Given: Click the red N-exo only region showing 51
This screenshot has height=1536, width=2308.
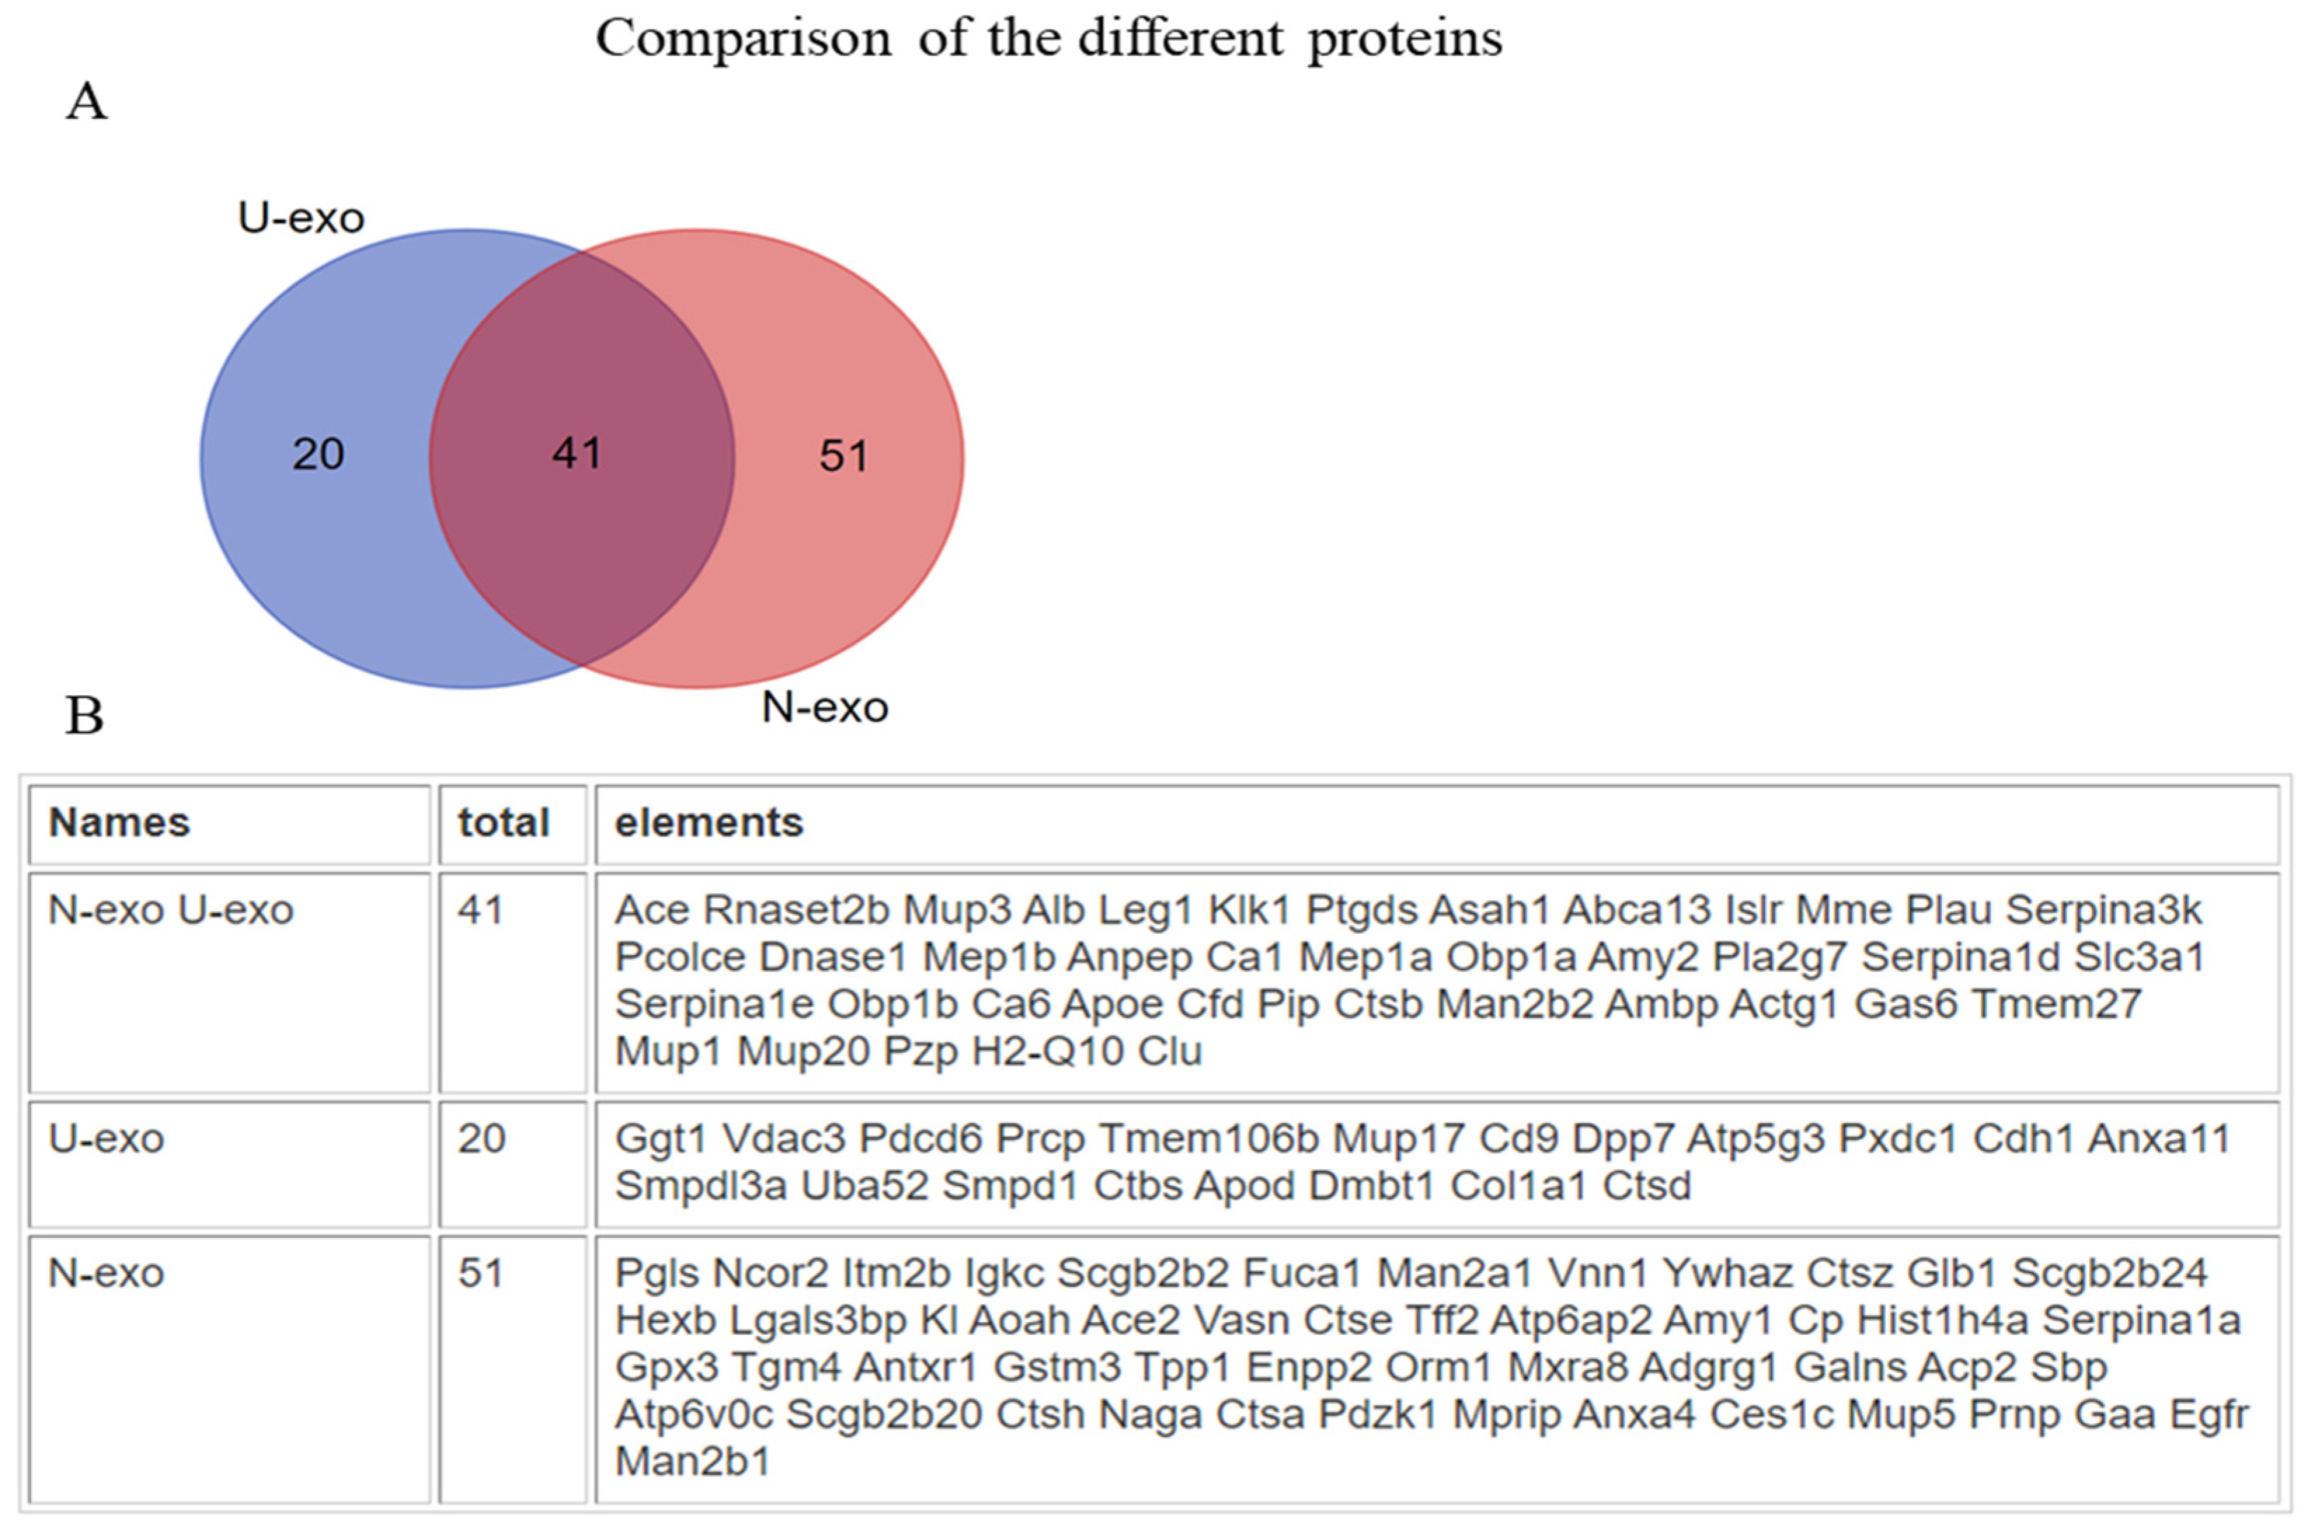Looking at the screenshot, I should tap(843, 456).
